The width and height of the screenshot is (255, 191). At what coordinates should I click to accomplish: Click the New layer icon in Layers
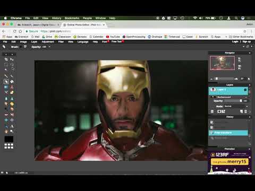[x=241, y=111]
